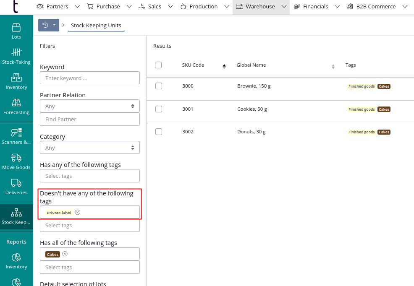Image resolution: width=414 pixels, height=286 pixels.
Task: Check the select-all checkbox in results header
Action: click(x=158, y=65)
